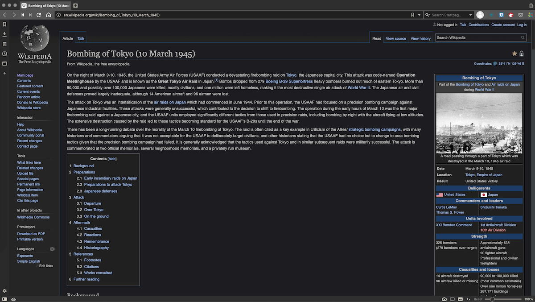The image size is (535, 302).
Task: Click the red bird extension icon
Action: pyautogui.click(x=511, y=15)
